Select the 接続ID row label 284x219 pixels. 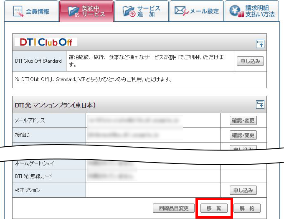point(49,135)
